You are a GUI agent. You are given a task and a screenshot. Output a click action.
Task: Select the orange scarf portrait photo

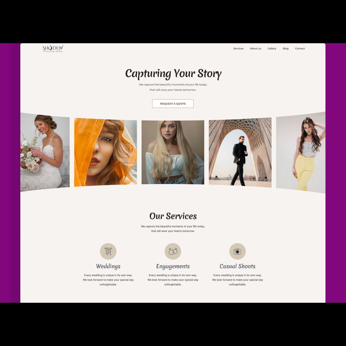click(106, 152)
